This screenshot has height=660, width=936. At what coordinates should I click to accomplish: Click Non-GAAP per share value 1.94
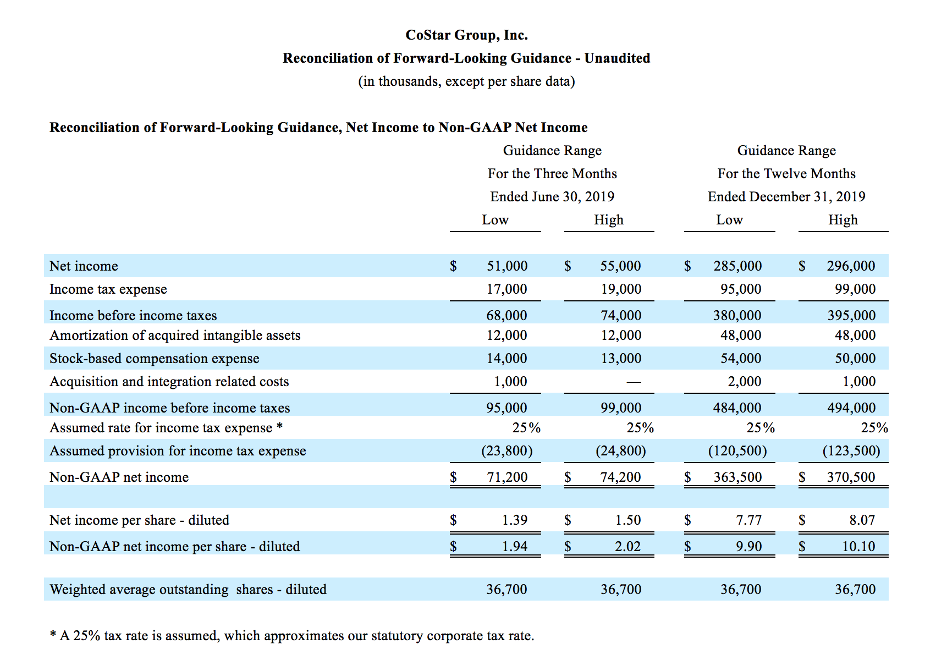pyautogui.click(x=515, y=547)
